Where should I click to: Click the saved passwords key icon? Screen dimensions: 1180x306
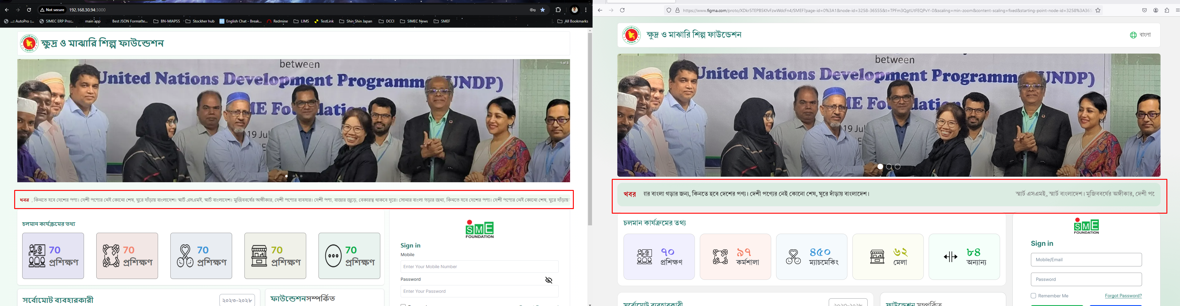533,10
